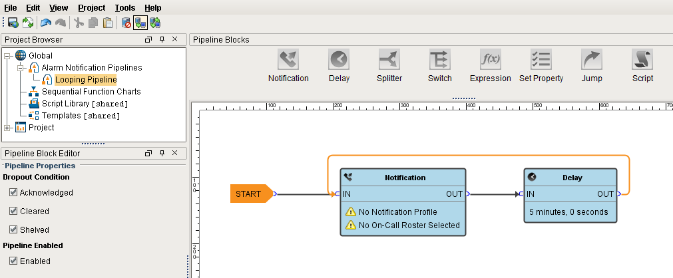
Task: Close the Project Browser panel
Action: (x=174, y=39)
